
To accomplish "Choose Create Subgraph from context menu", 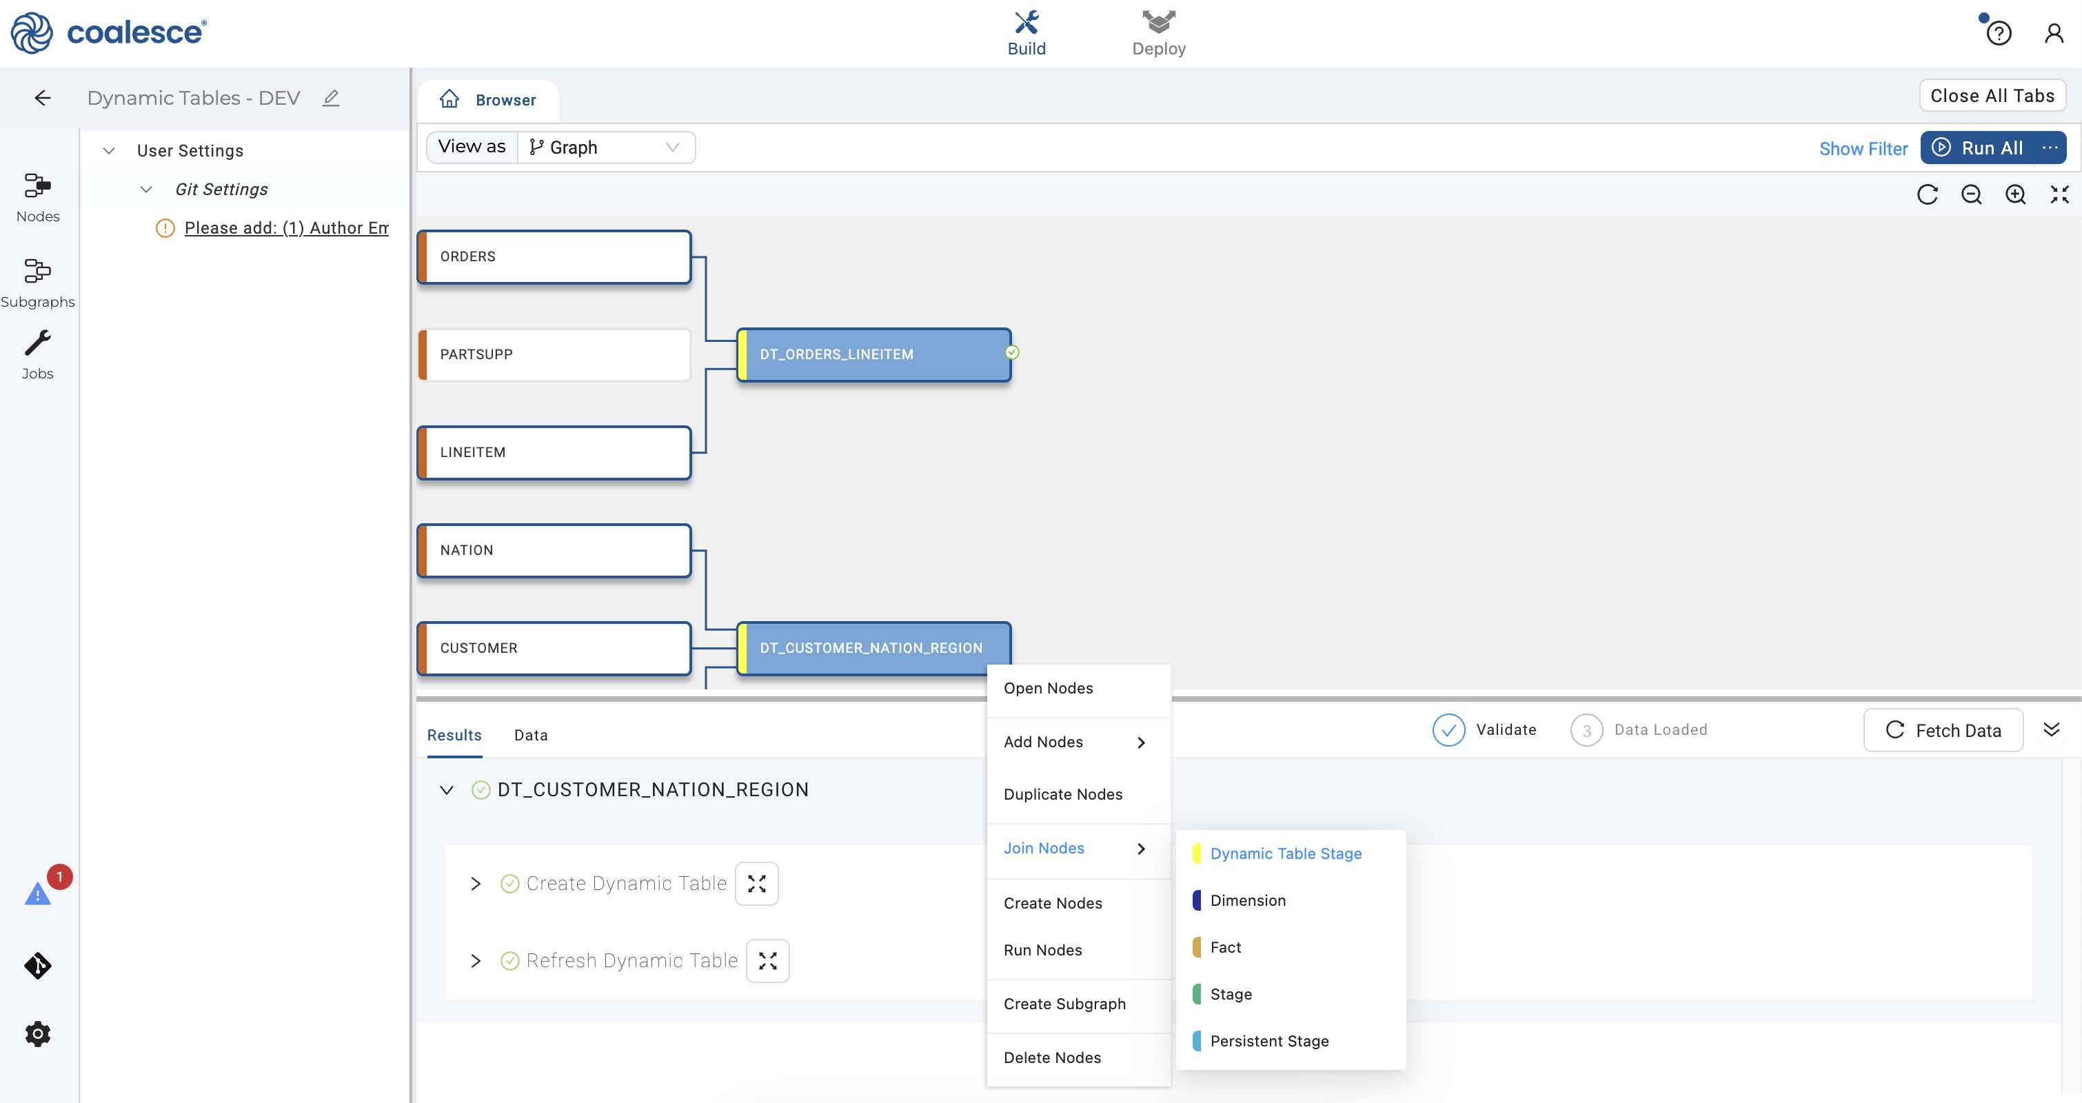I will tap(1064, 1004).
